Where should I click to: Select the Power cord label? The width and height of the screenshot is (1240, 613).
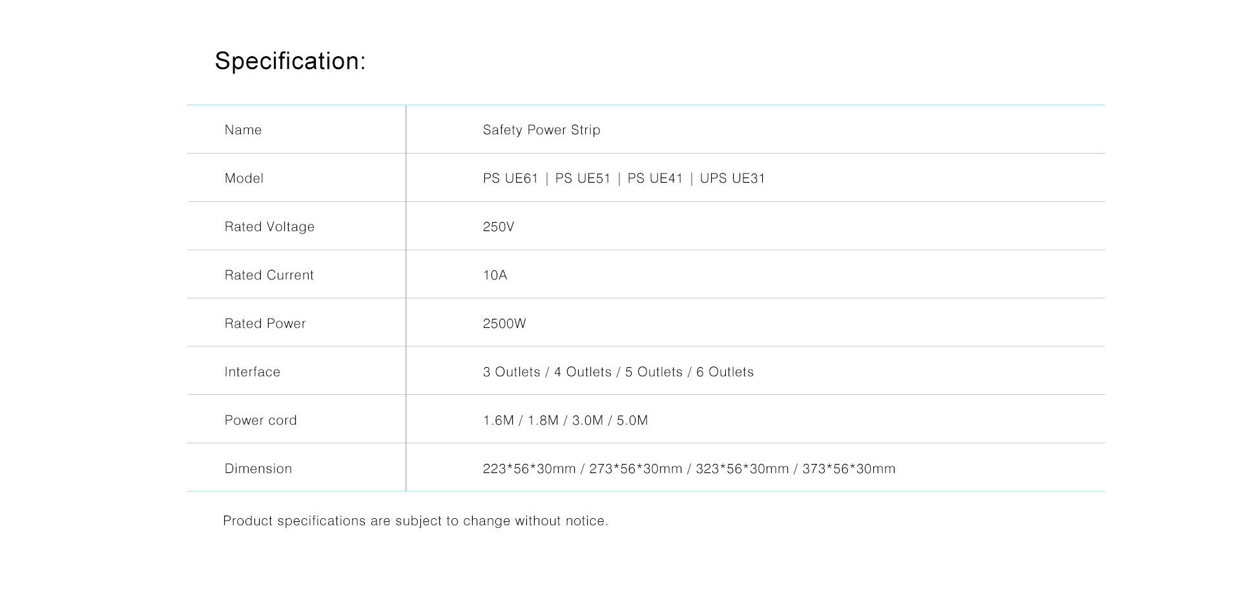click(x=260, y=420)
